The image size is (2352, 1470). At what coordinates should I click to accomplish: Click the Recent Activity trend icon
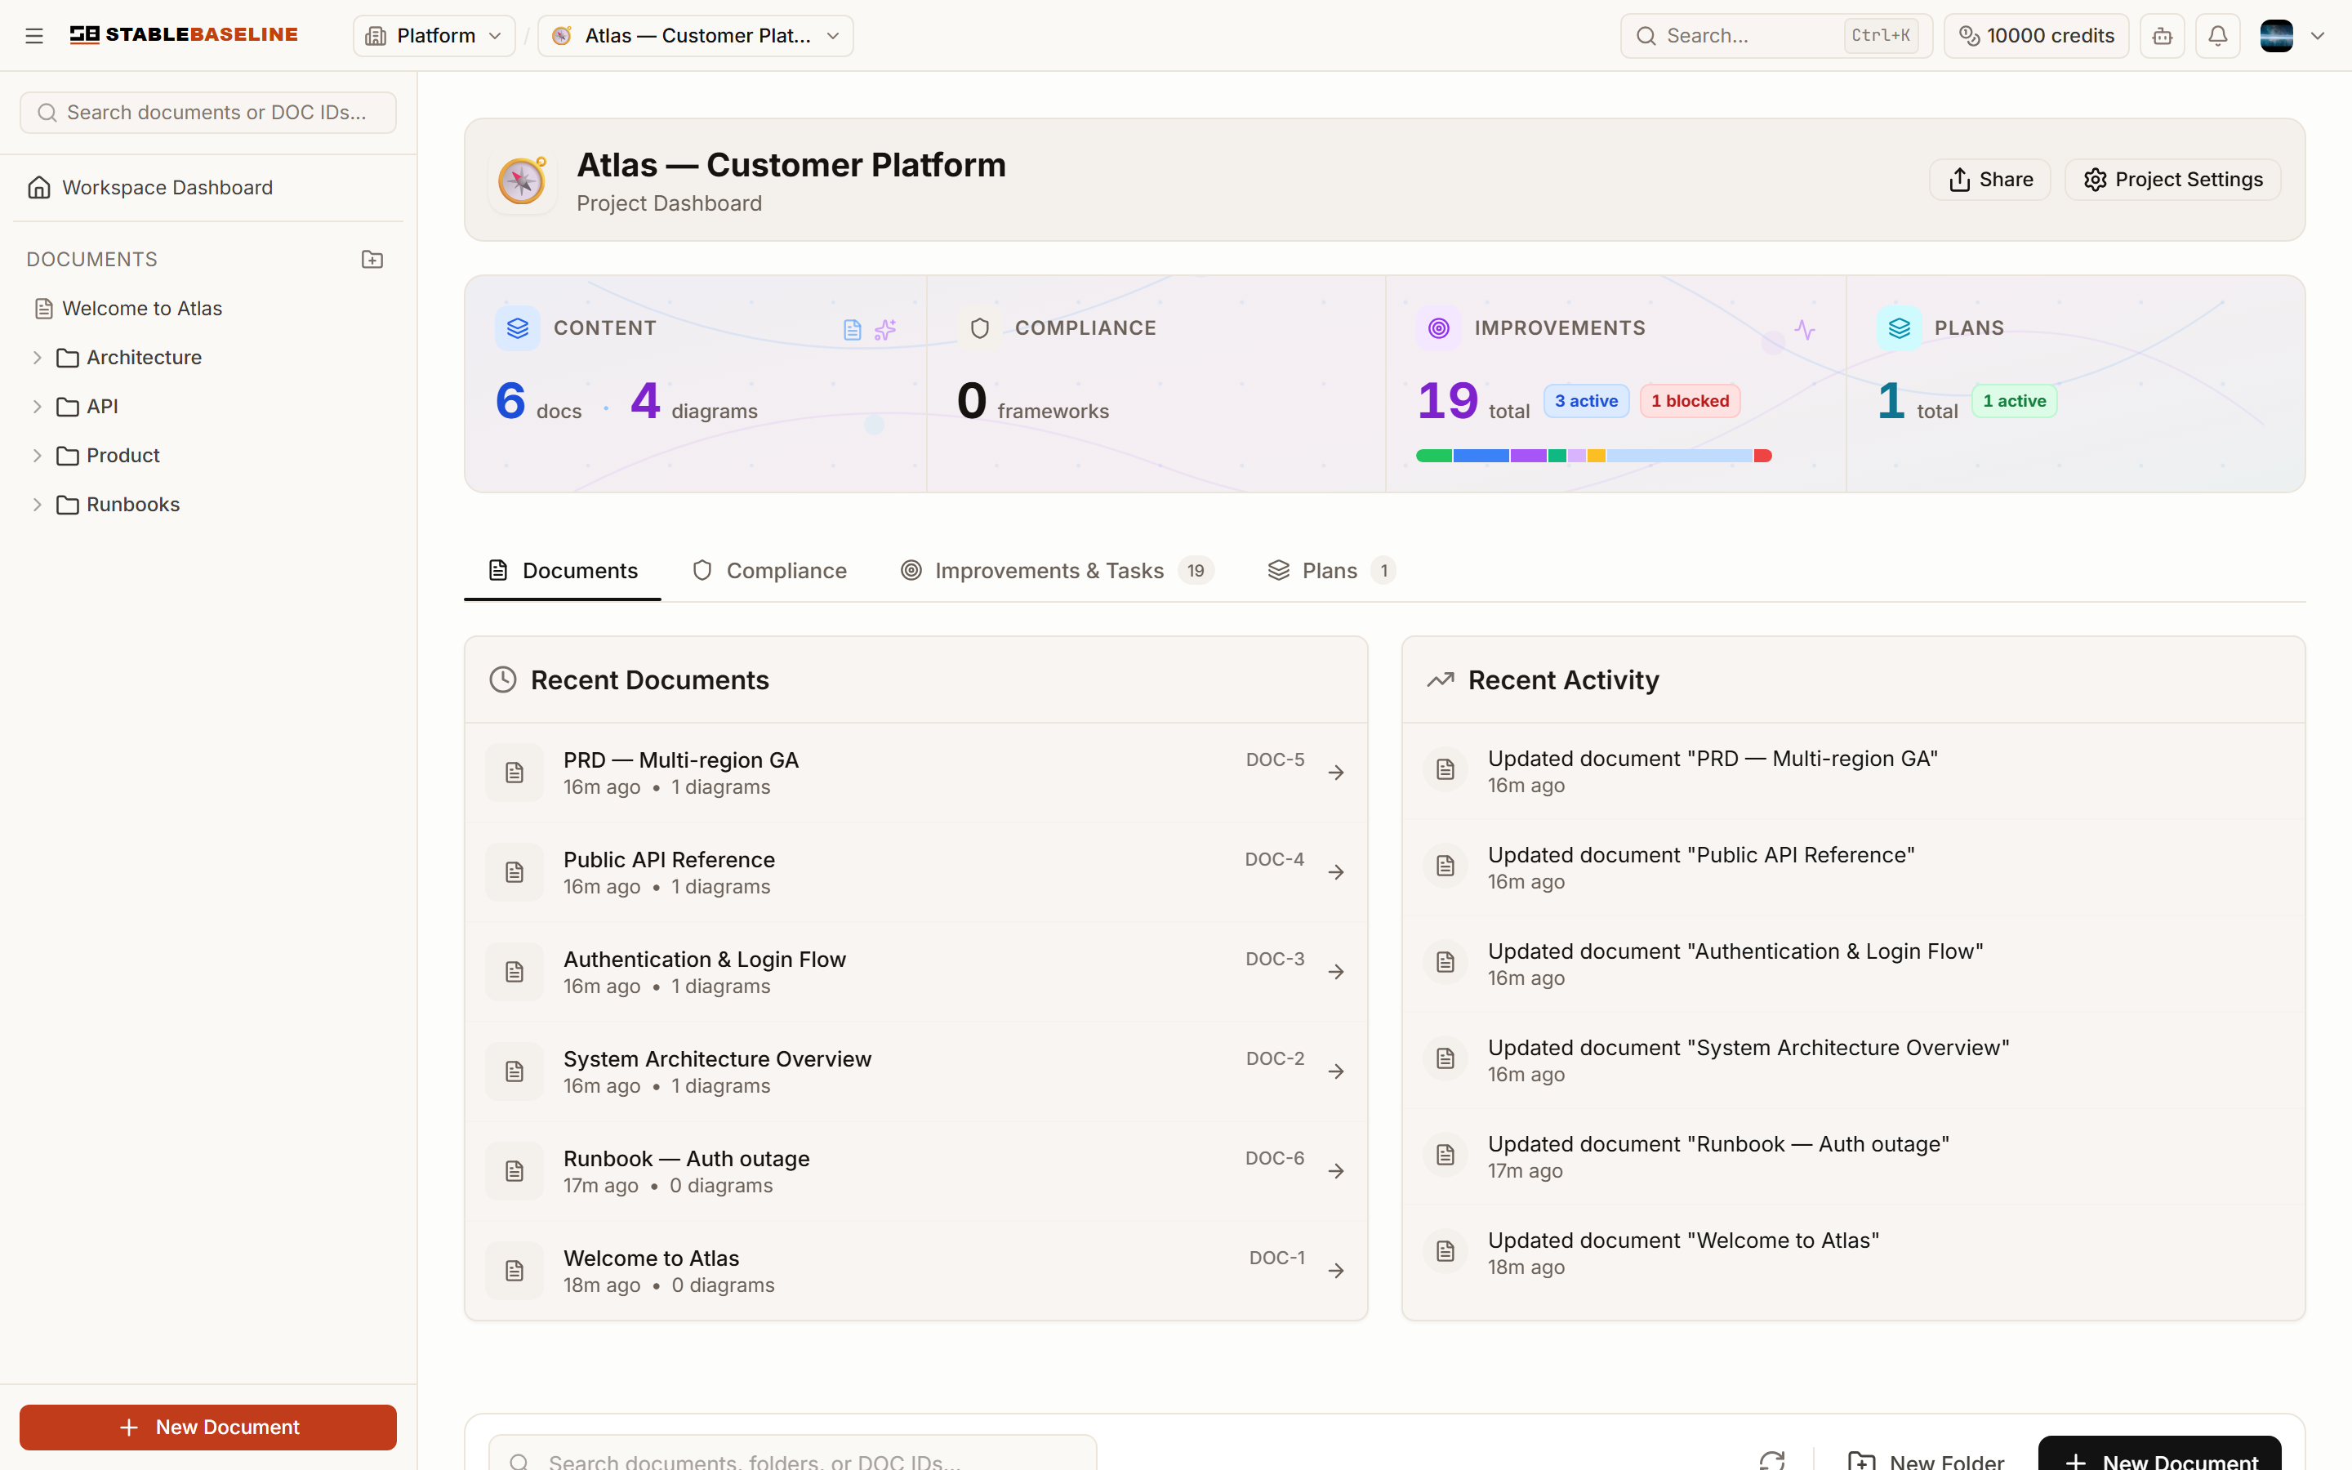[1441, 679]
